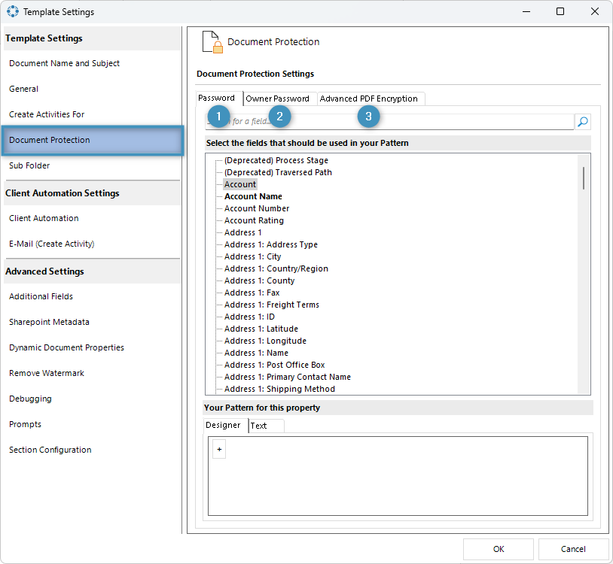Open Additional Fields settings
The width and height of the screenshot is (613, 564).
coord(41,296)
